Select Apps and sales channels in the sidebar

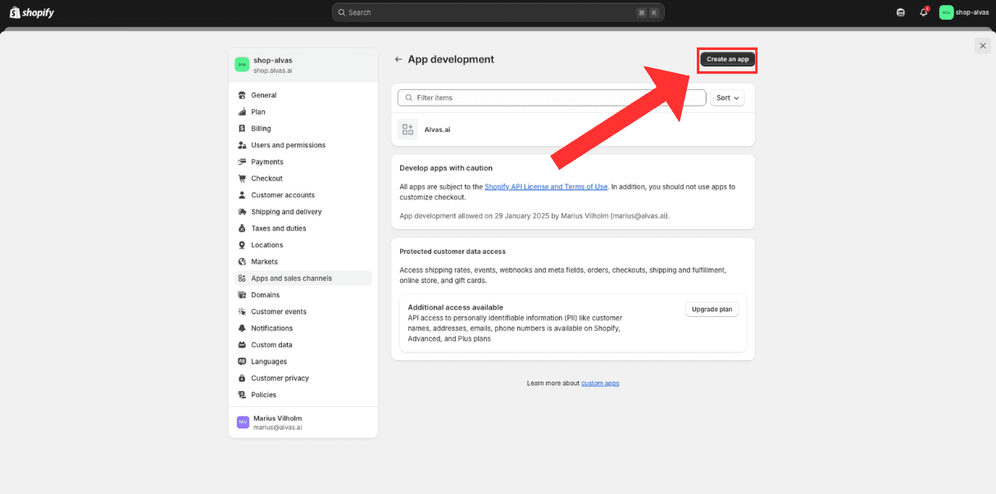(x=303, y=279)
